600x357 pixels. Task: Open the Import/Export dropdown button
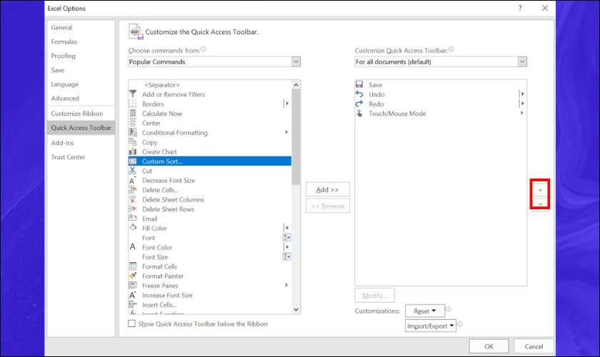pyautogui.click(x=431, y=326)
